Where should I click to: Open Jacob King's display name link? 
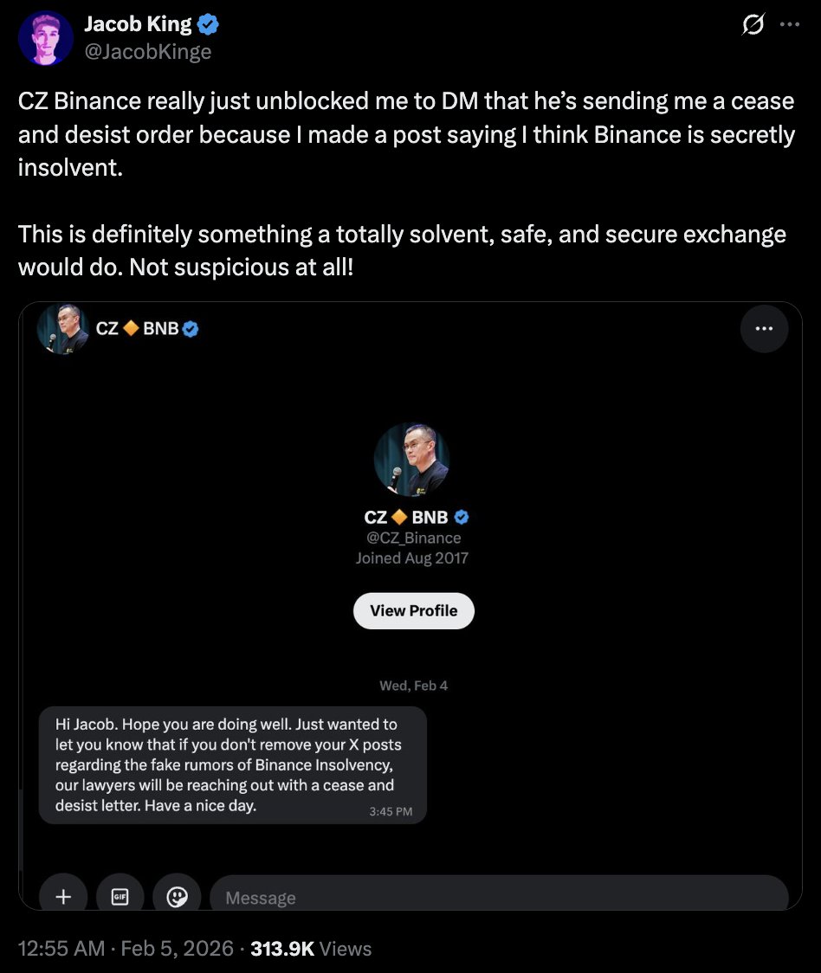click(x=138, y=25)
